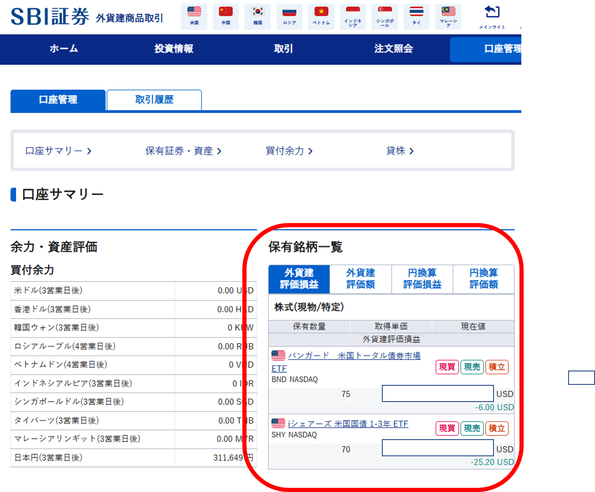Click the 香港ドル(3営業日後) row label

pos(52,309)
